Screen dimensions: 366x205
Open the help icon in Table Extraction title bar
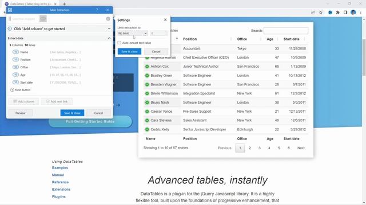(97, 10)
